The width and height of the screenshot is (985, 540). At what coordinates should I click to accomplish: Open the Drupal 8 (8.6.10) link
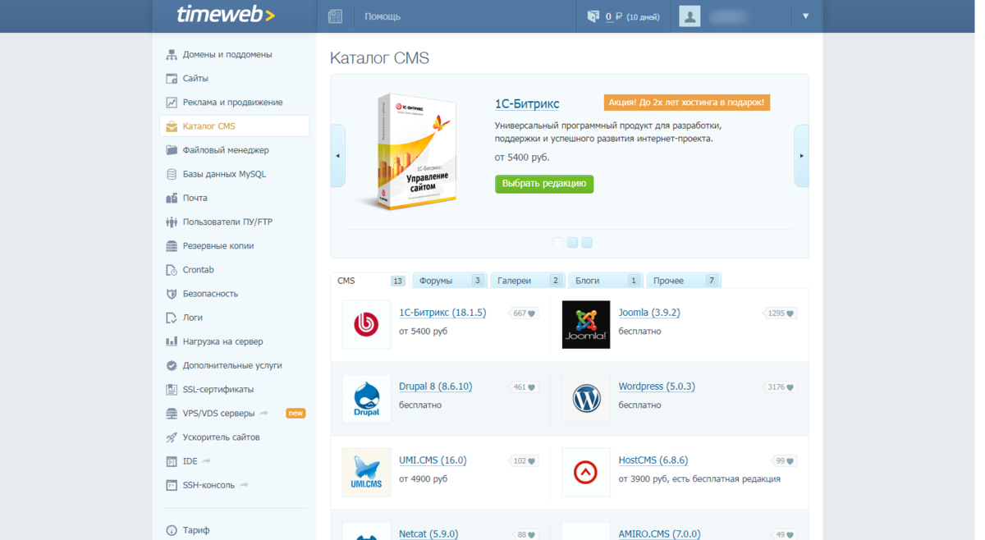(x=436, y=387)
